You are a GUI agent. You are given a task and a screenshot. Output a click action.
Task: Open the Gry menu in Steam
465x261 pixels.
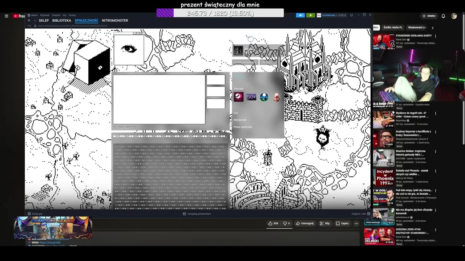64,15
